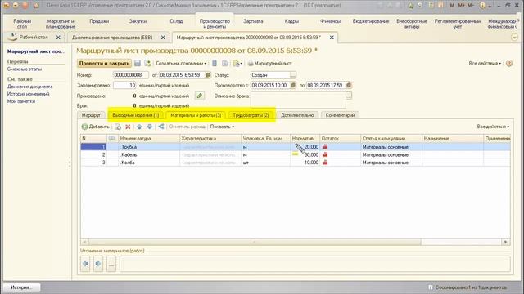Click the M+ button in title bar
The height and width of the screenshot is (294, 524).
coord(462,6)
